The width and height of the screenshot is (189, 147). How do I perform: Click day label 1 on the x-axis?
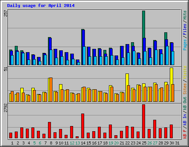(12, 143)
